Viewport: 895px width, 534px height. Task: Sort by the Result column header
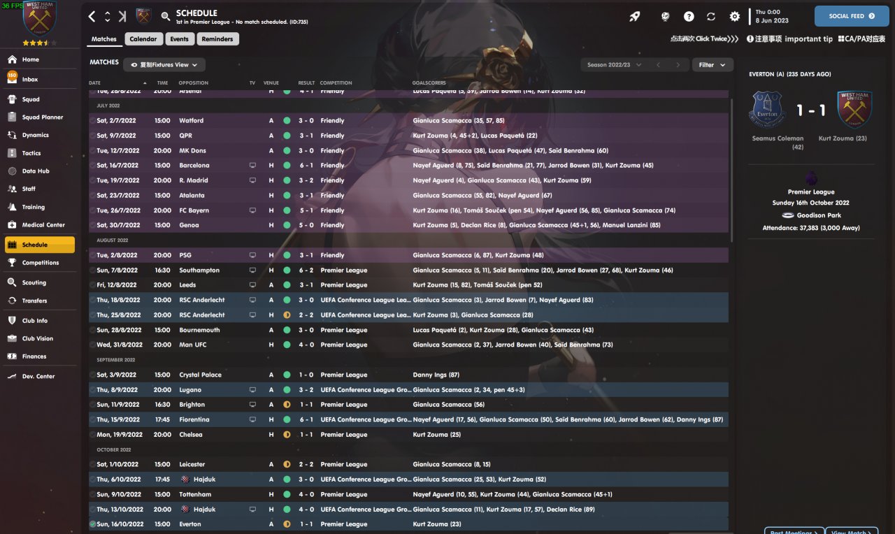[x=306, y=83]
